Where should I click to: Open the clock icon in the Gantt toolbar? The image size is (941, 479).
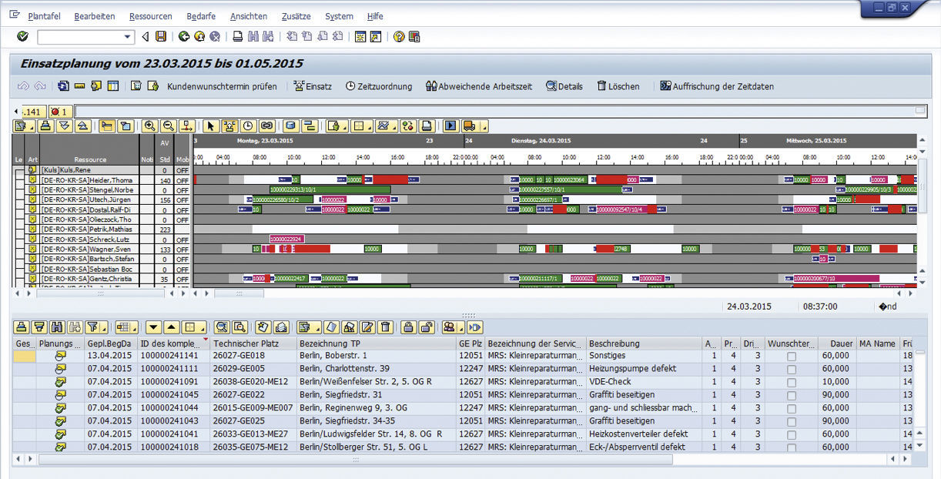pos(247,126)
